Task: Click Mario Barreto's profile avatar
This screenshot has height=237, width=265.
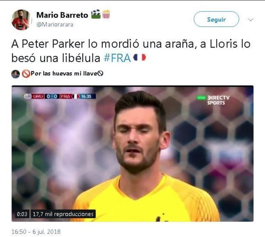Action: [x=21, y=20]
